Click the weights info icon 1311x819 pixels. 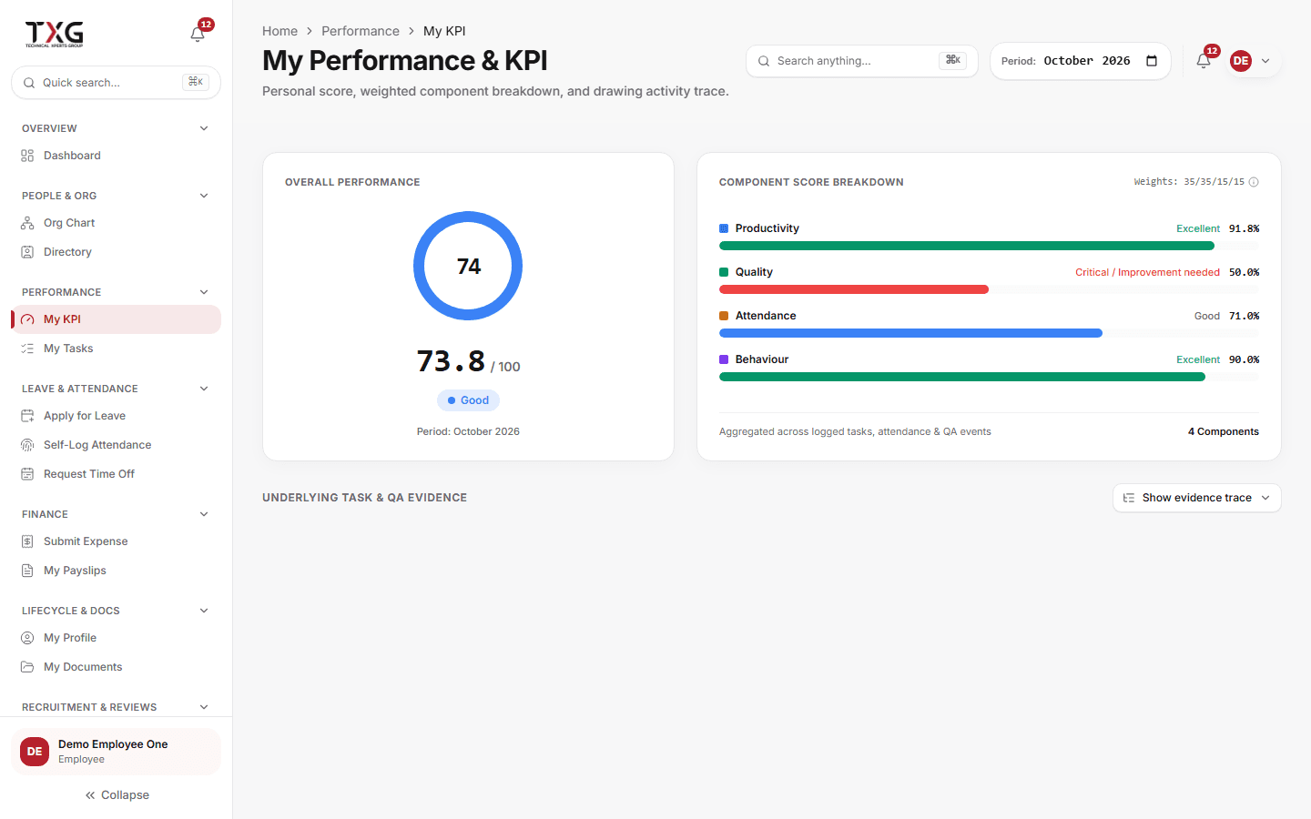pos(1254,182)
